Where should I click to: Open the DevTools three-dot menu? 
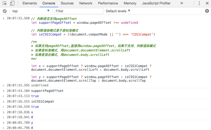[x=199, y=3]
